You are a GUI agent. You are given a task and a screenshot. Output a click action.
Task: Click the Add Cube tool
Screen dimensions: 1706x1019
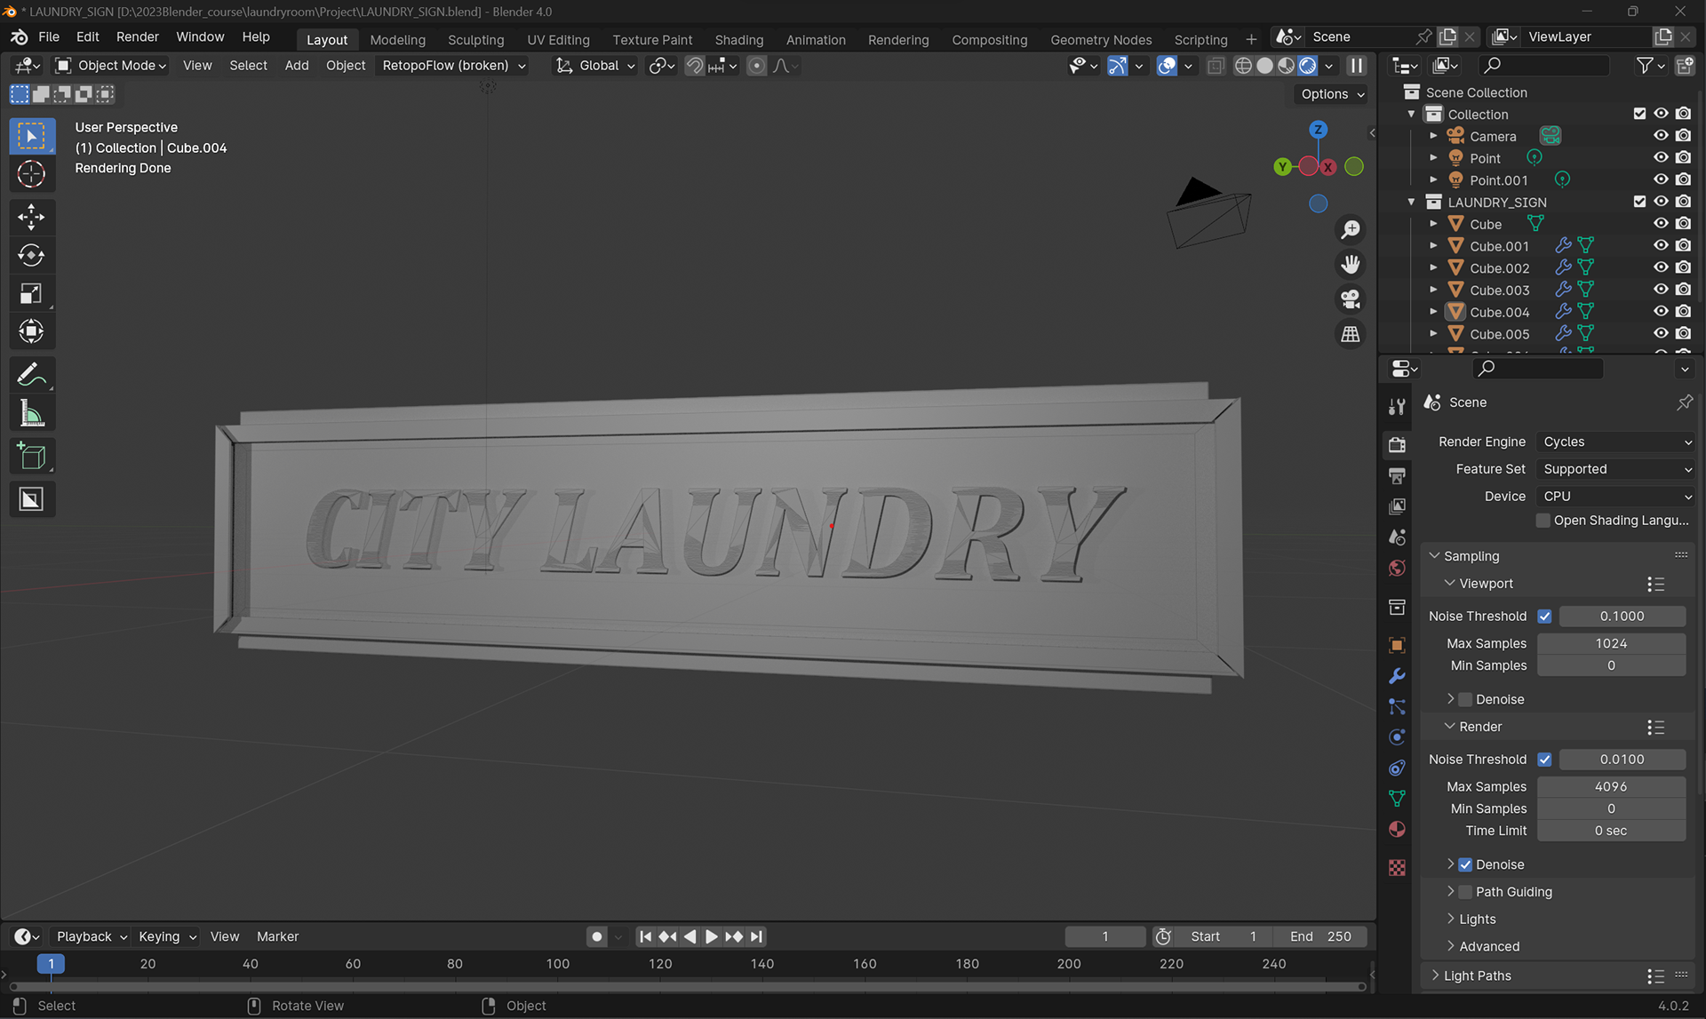31,457
